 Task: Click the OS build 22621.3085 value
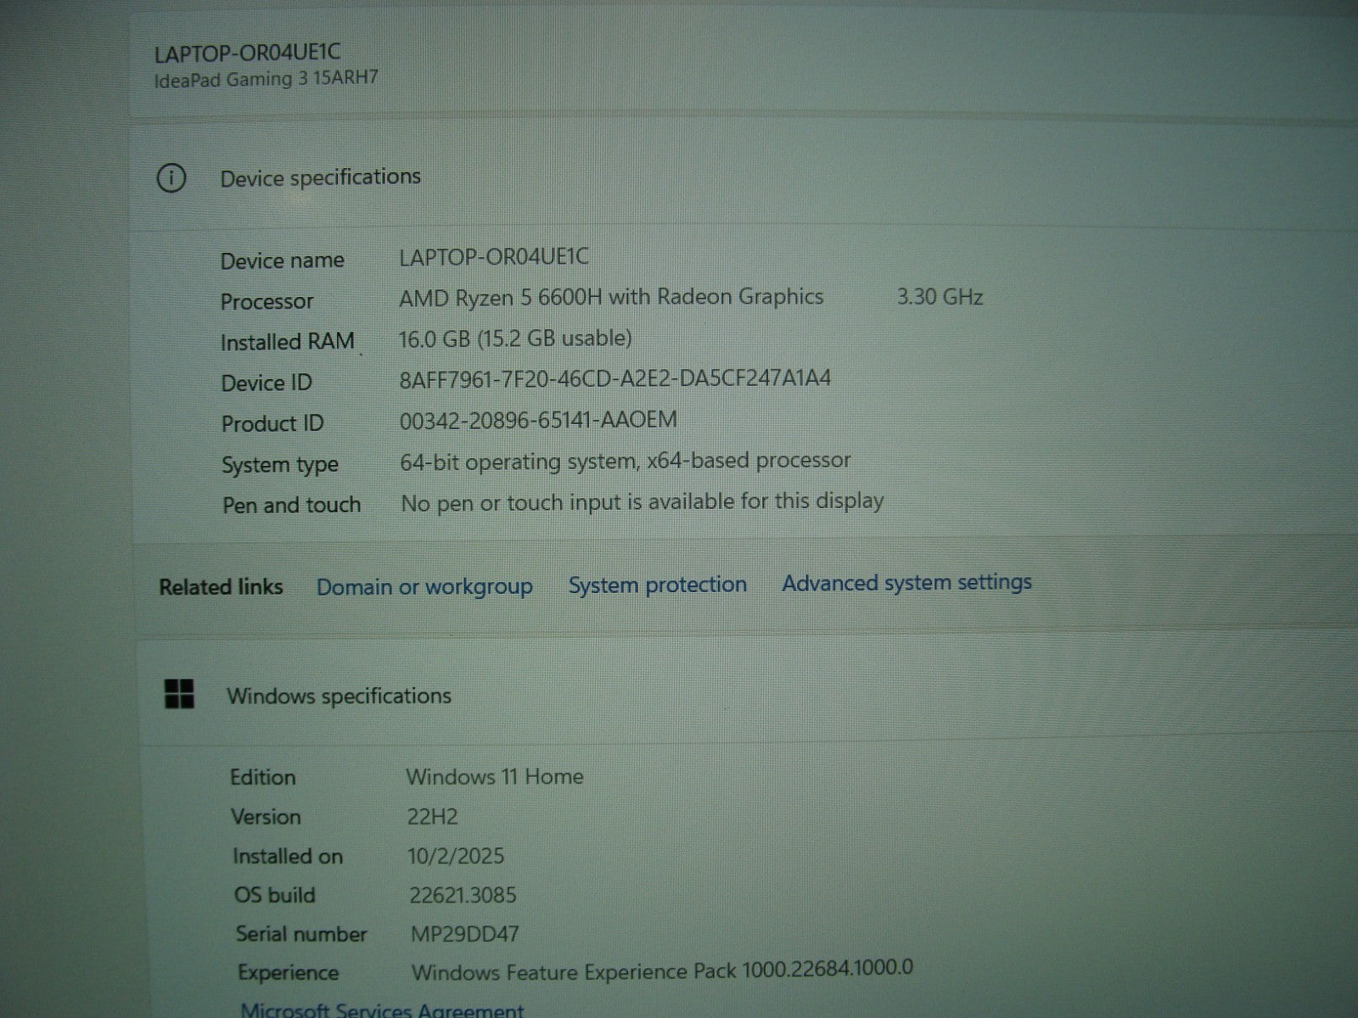pos(463,895)
